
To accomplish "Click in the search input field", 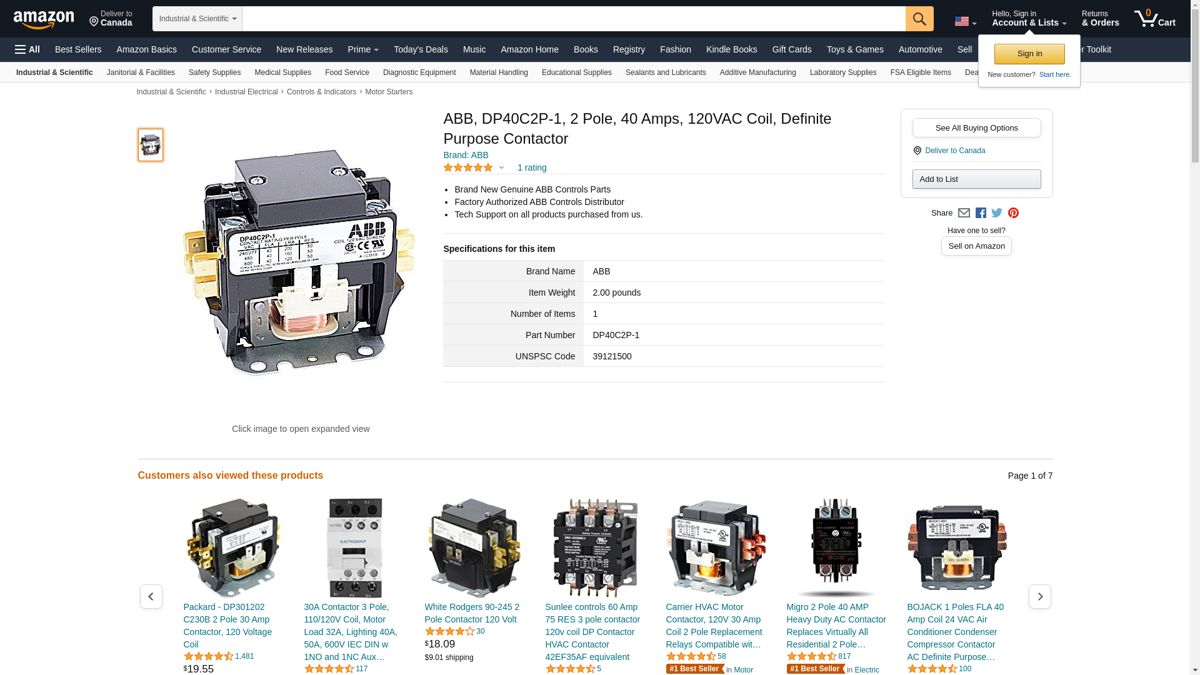I will 573,19.
